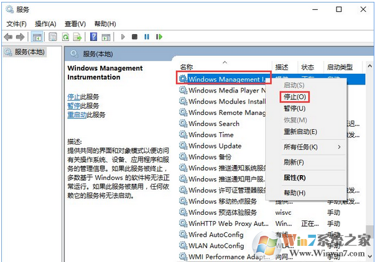
Task: Click the Properties sheet toolbar icon
Action: pos(53,37)
